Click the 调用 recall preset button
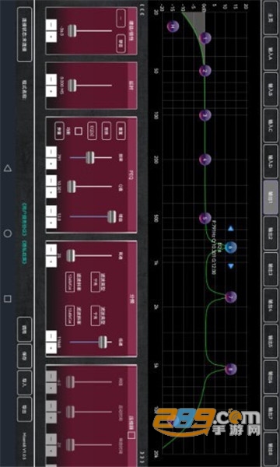280x467 pixels. click(x=24, y=328)
